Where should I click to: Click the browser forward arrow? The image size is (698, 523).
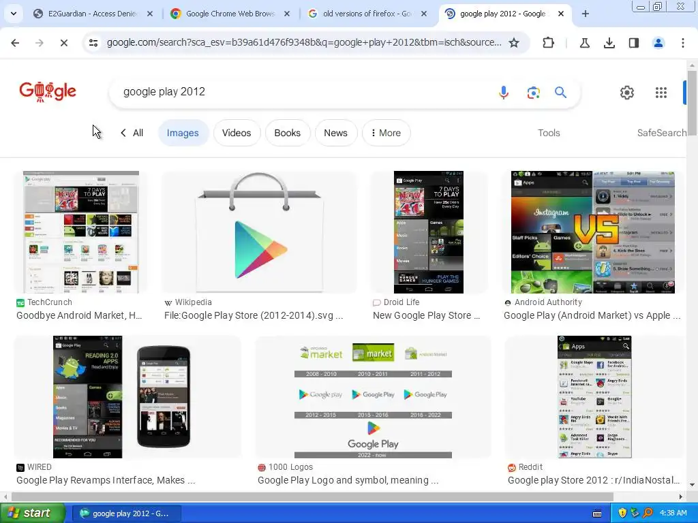(x=39, y=43)
